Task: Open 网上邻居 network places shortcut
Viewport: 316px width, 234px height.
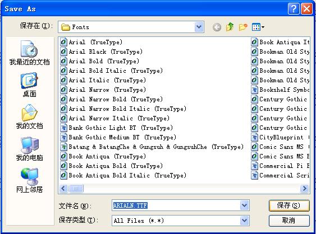Action: [x=29, y=180]
